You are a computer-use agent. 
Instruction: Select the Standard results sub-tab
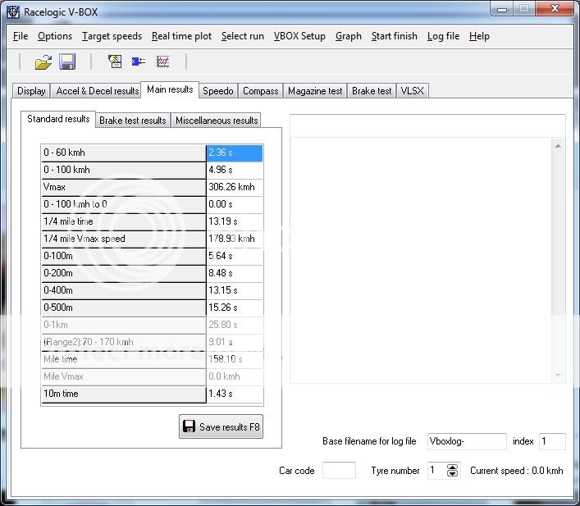click(x=58, y=119)
